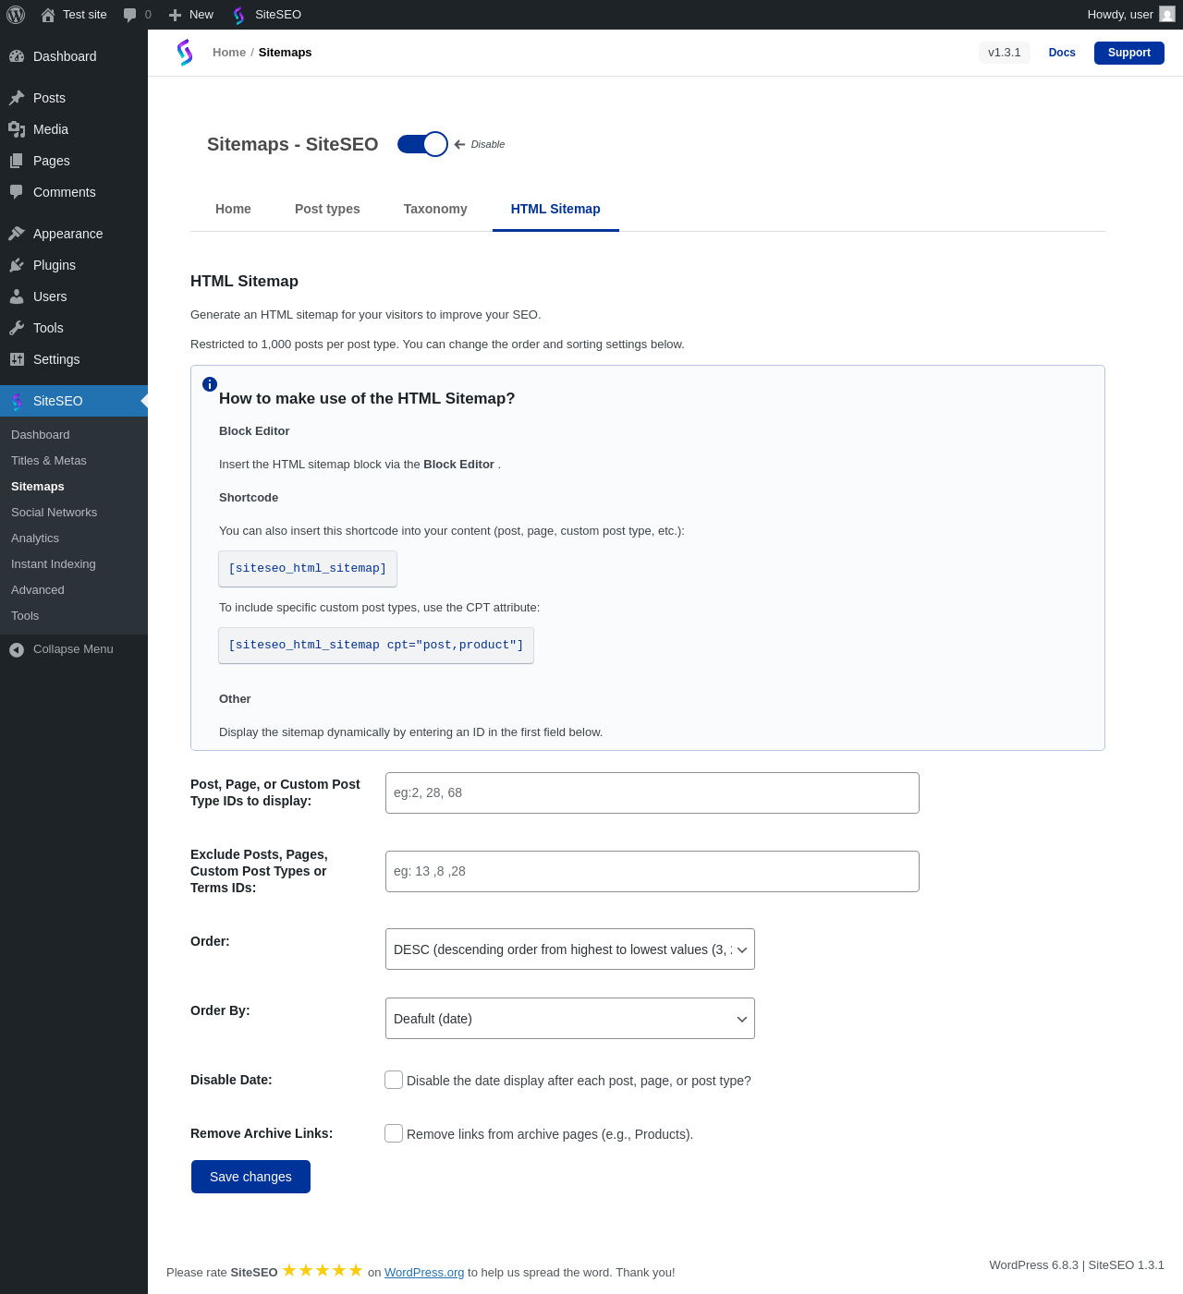Click the user avatar next to Howdy

[x=1167, y=15]
